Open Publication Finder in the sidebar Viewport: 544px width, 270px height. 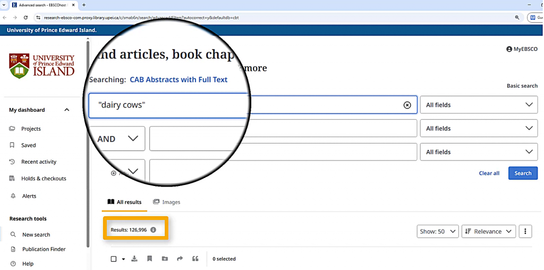(x=44, y=249)
